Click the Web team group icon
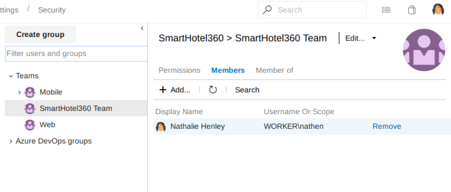Screen dimensions: 451x192 point(30,125)
